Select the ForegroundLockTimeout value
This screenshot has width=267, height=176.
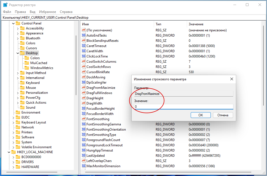click(104, 145)
